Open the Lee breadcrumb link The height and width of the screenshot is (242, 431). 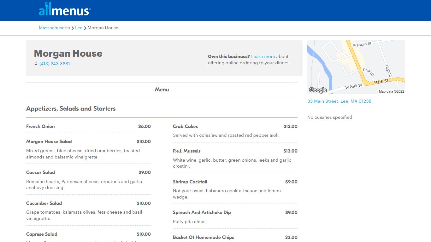pyautogui.click(x=79, y=28)
